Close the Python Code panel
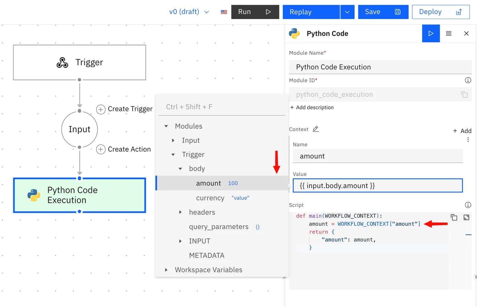Screen dimensions: 477x307 click(x=467, y=33)
